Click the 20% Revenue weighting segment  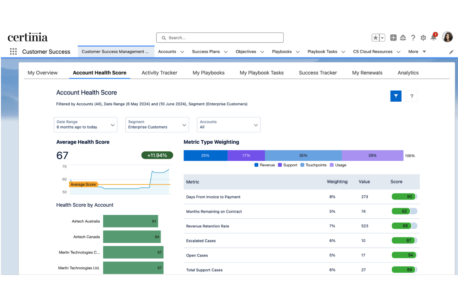tap(205, 155)
